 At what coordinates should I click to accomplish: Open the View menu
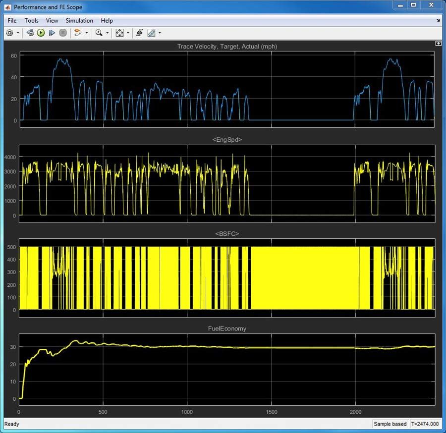point(52,20)
